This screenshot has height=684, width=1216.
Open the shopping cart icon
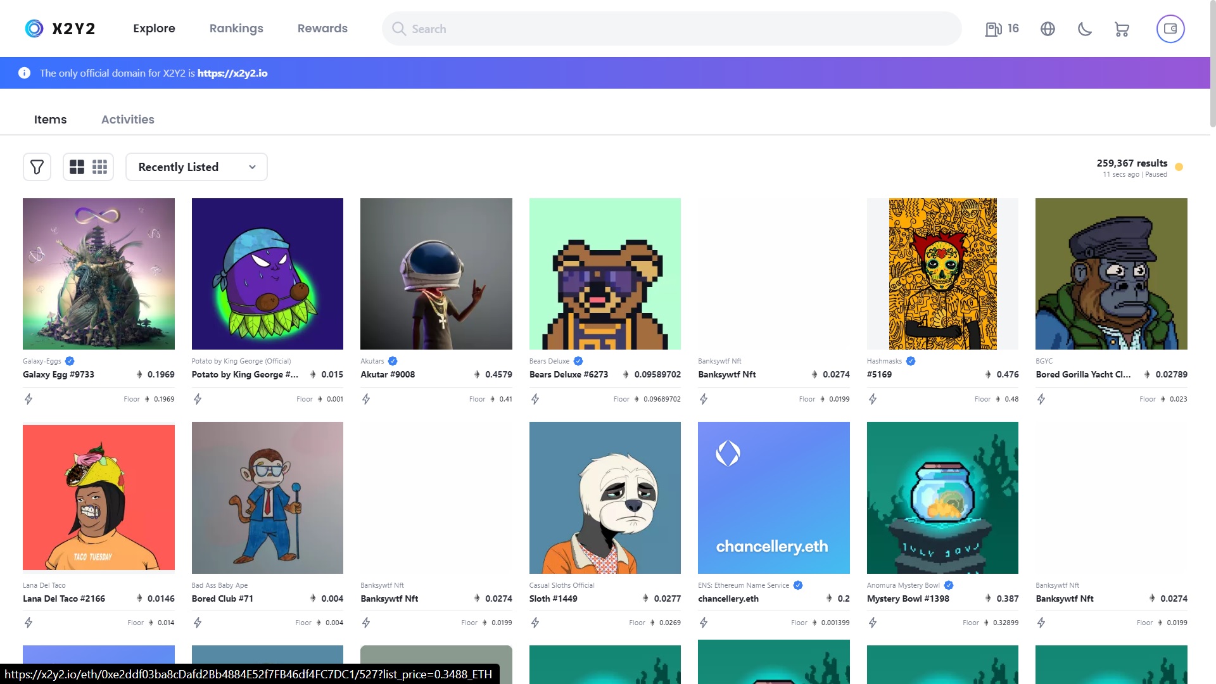(1122, 29)
